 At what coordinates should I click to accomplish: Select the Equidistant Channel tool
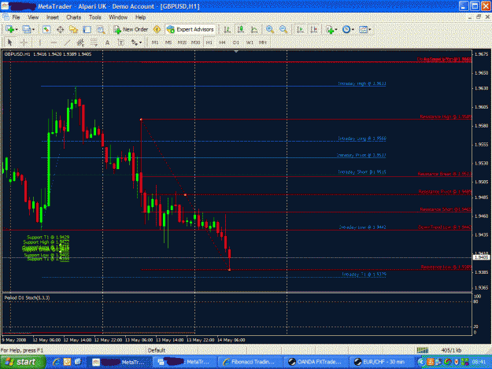[80, 42]
